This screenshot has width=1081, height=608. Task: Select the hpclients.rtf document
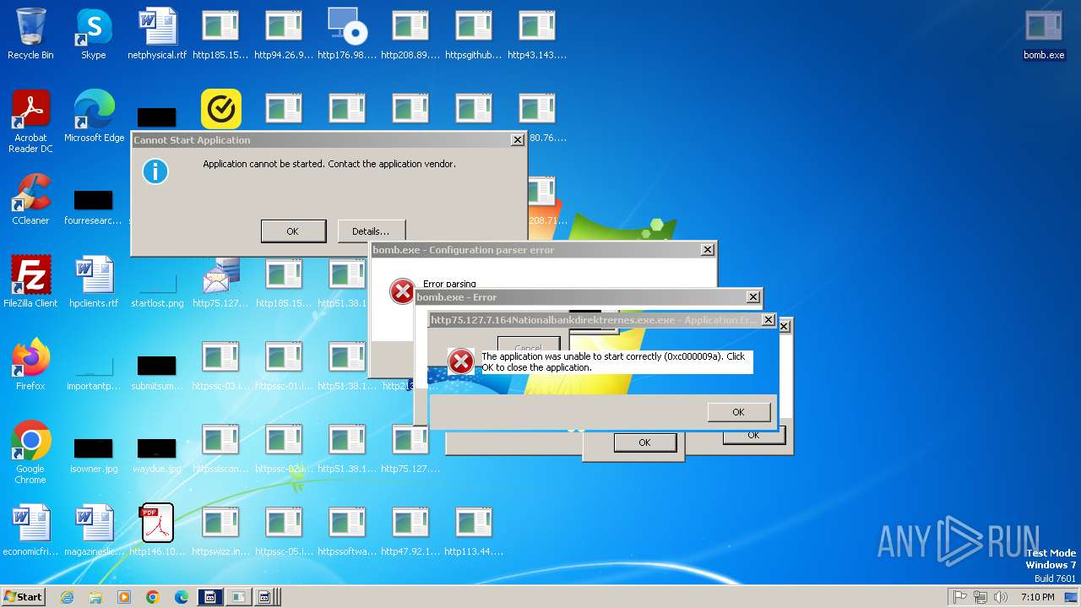point(94,282)
